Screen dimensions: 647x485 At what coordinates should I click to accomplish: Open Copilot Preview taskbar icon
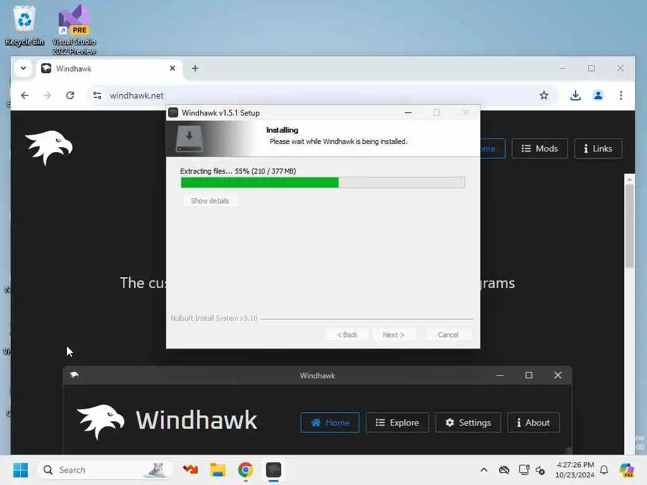[x=627, y=470]
